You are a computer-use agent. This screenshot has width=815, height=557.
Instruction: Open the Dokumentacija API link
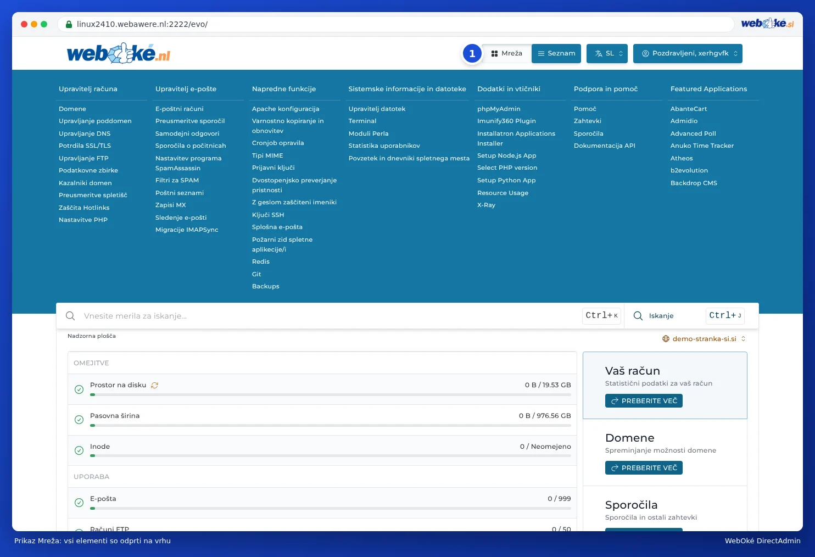tap(605, 146)
